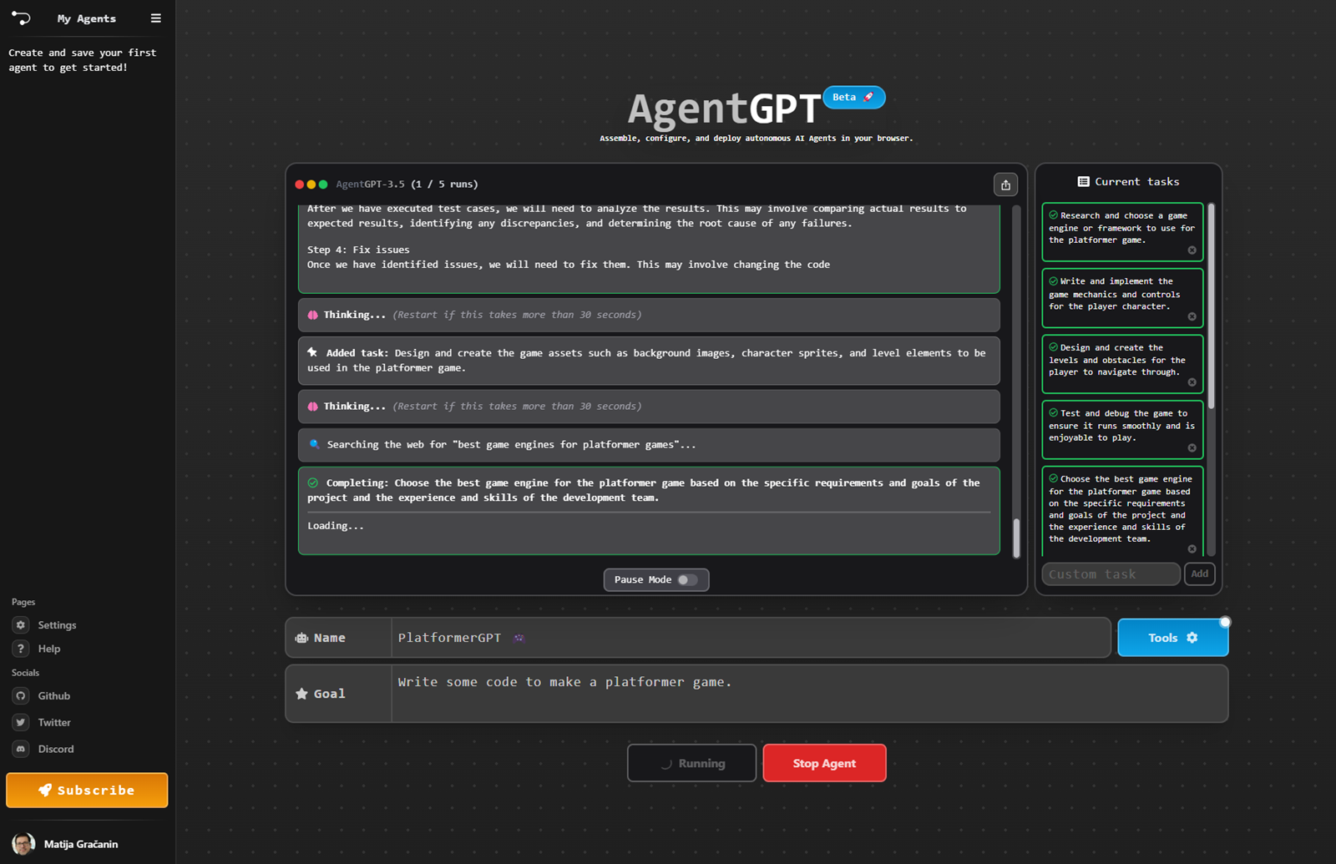The width and height of the screenshot is (1336, 864).
Task: Click the Settings gear icon in sidebar
Action: pyautogui.click(x=21, y=624)
